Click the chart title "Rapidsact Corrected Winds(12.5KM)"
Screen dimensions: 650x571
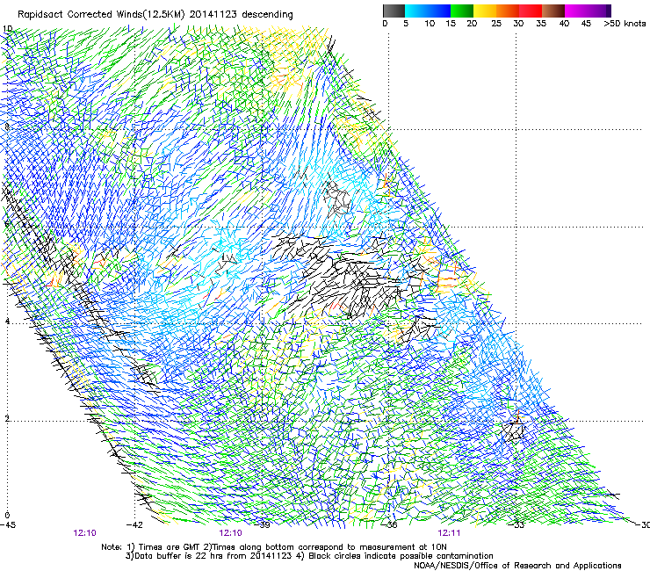coord(101,15)
